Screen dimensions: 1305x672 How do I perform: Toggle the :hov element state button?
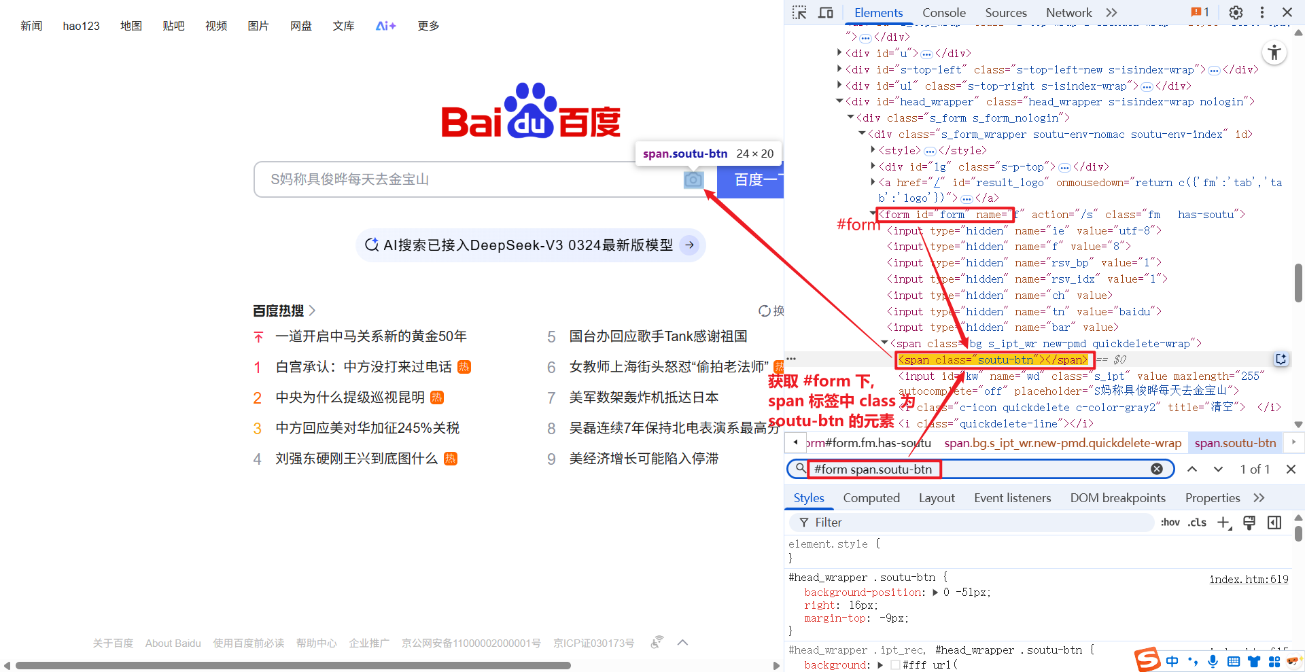[x=1170, y=522]
